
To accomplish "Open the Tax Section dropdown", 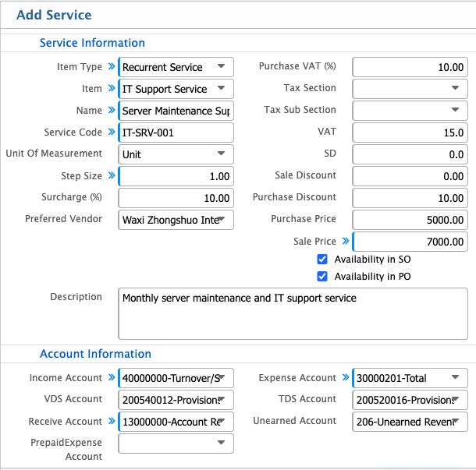I will point(410,89).
